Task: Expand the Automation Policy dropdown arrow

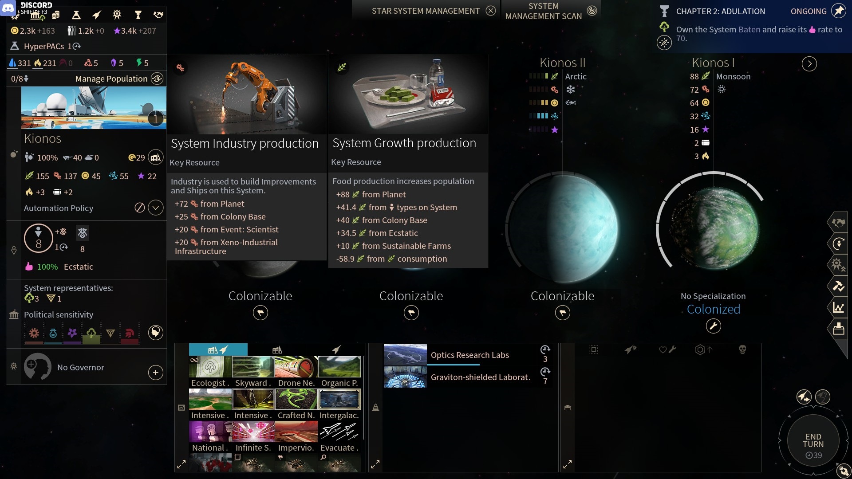Action: [156, 208]
